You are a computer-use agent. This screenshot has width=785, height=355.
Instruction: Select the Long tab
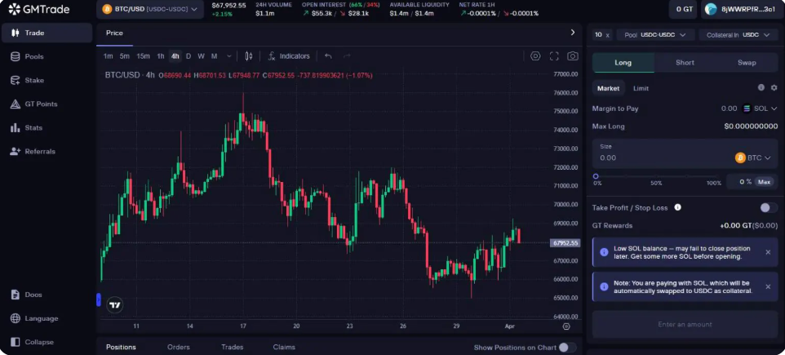623,63
